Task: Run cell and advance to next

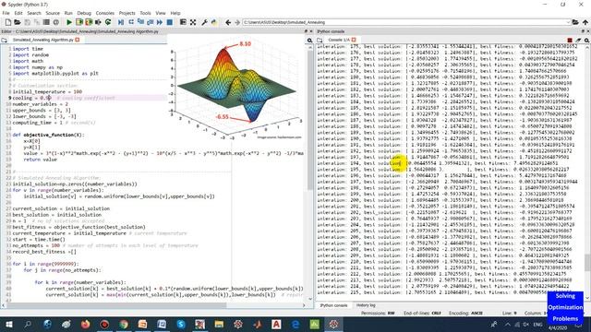Action: click(89, 22)
